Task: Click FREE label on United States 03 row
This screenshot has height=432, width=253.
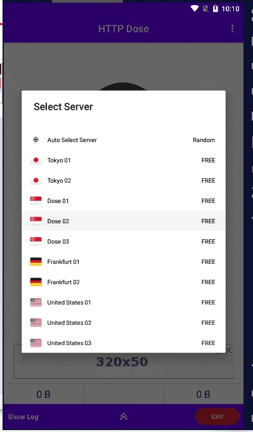Action: [209, 343]
